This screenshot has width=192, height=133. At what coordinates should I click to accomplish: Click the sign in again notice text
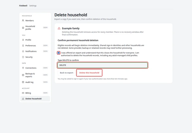pyautogui.click(x=92, y=79)
